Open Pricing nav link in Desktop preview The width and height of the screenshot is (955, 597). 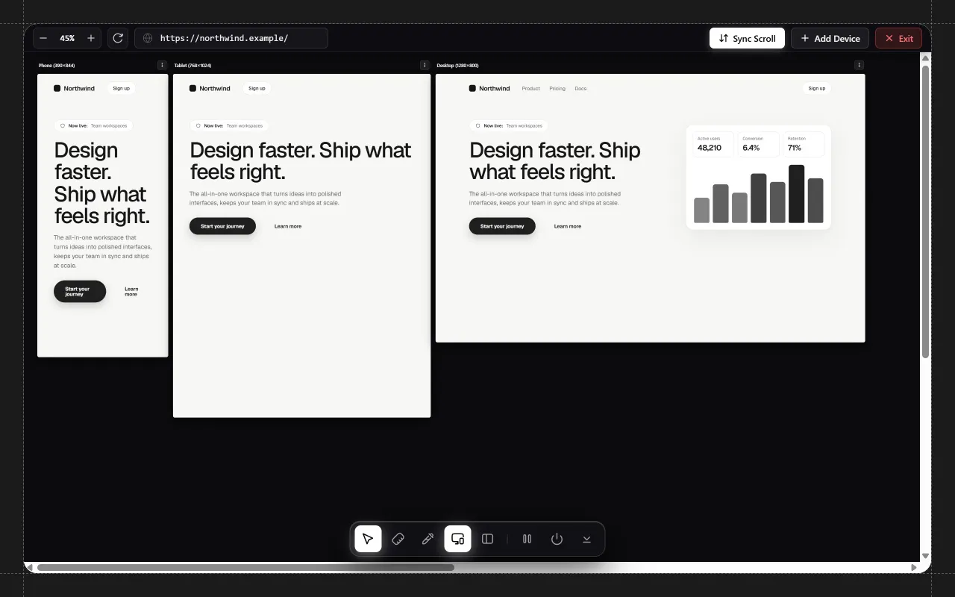tap(557, 89)
